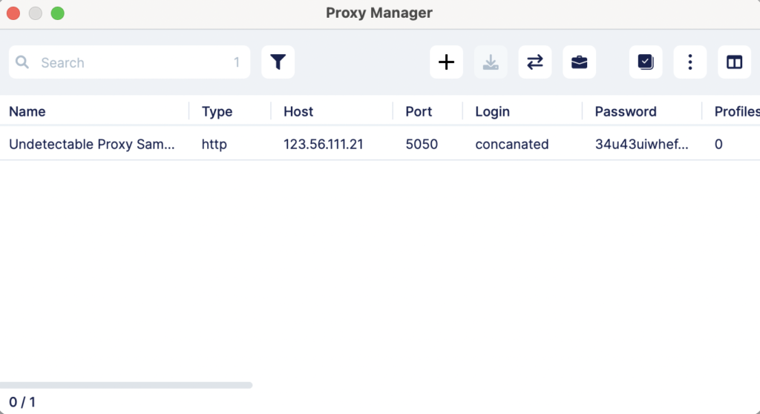Select the Undetectable Proxy Sam... row

coord(380,144)
